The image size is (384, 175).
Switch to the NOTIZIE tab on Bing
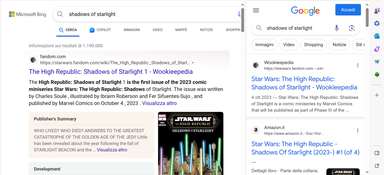click(207, 30)
